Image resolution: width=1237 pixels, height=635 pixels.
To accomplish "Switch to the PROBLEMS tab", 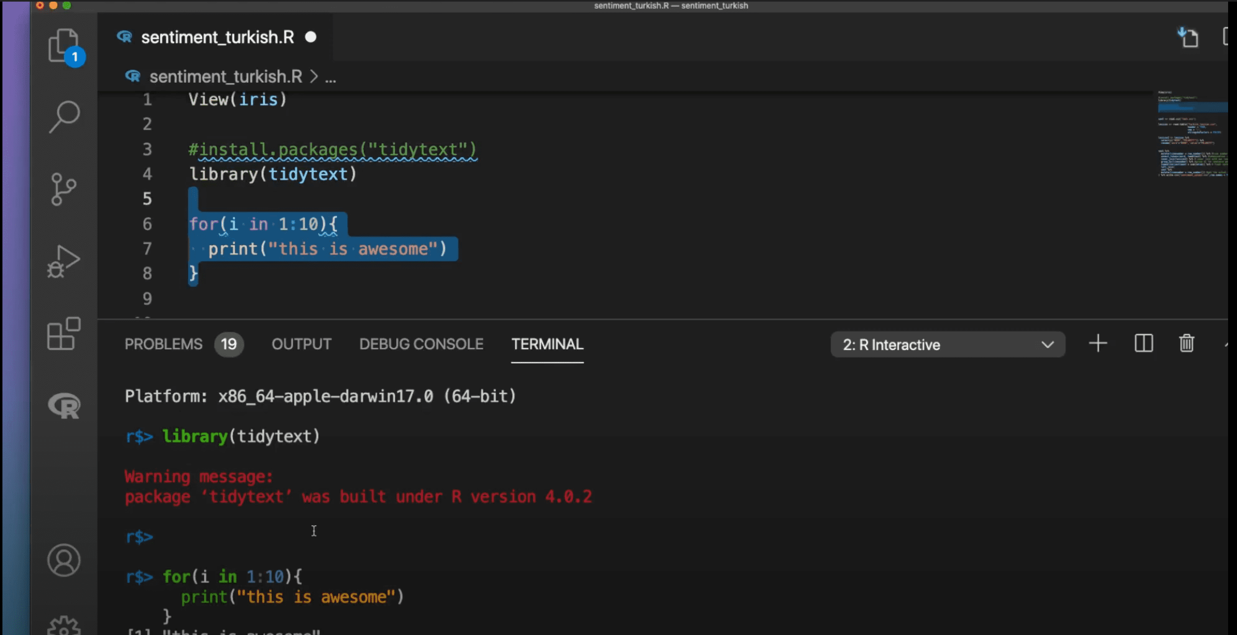I will click(164, 344).
